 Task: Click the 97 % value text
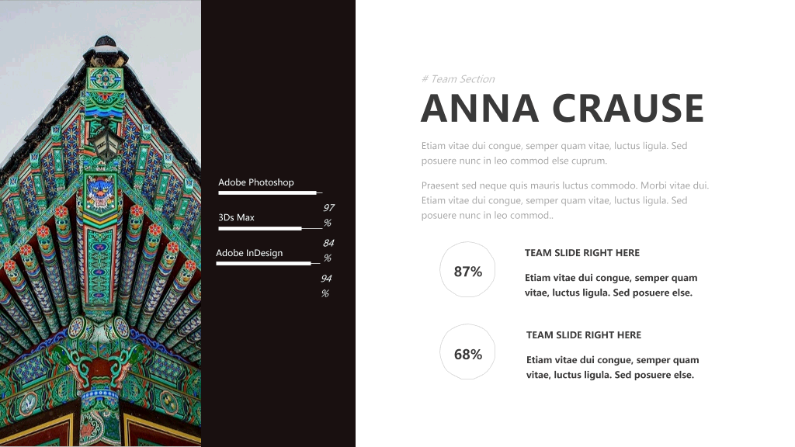pos(328,216)
